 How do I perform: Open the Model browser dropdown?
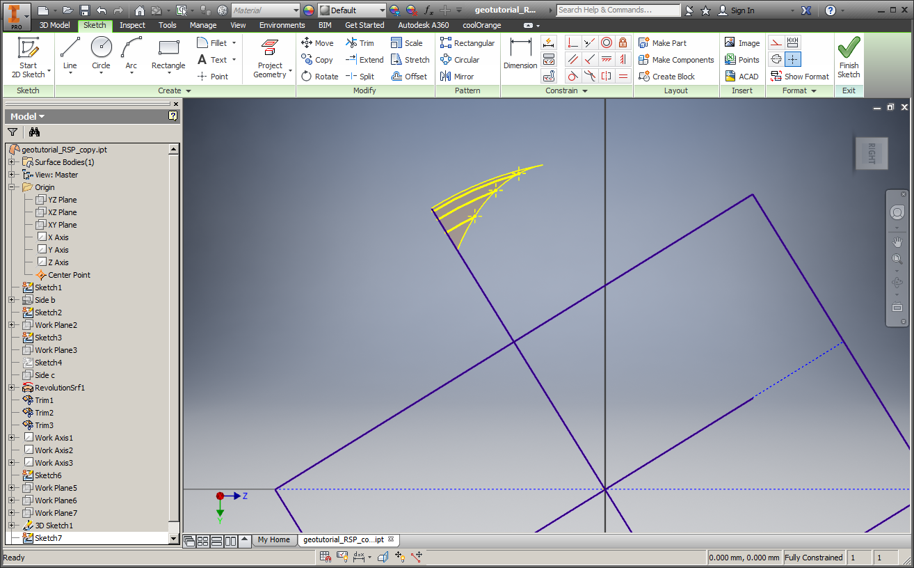(27, 116)
